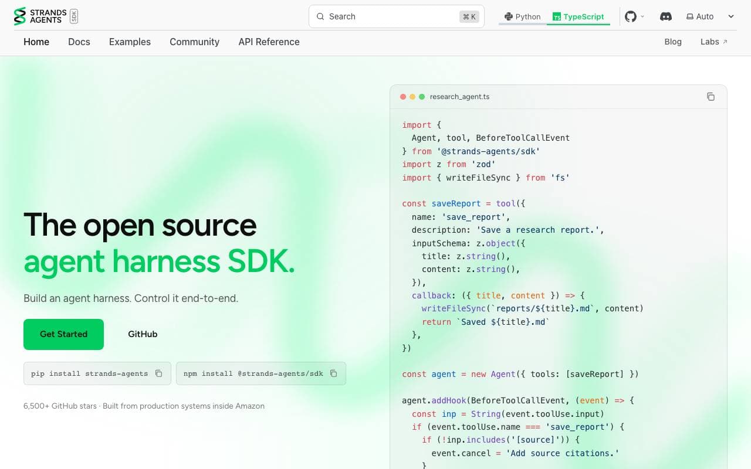Copy the research_agent.ts code sample
Viewport: 751px width, 469px height.
(x=711, y=97)
